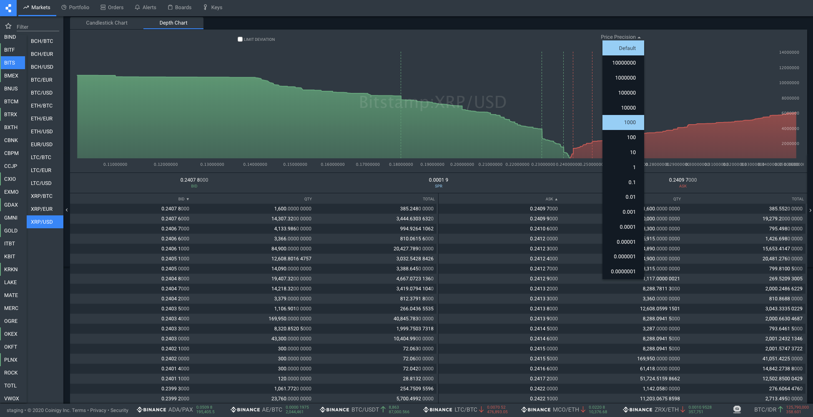Click the market Filter input field
This screenshot has width=813, height=417.
tap(38, 27)
